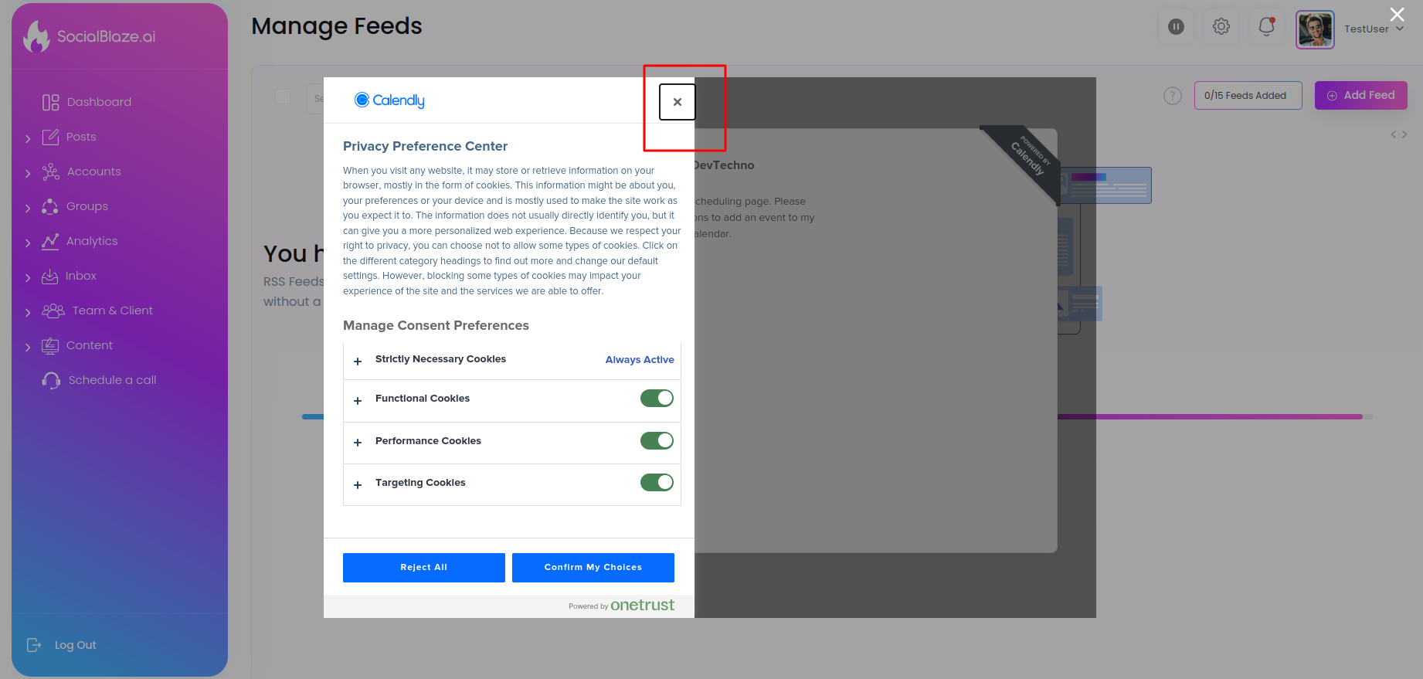Select the Accounts network icon
This screenshot has width=1423, height=679.
[50, 171]
